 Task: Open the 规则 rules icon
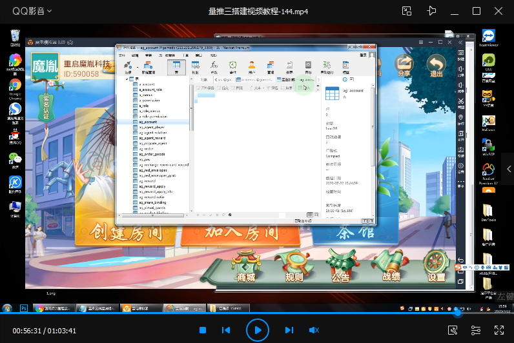pos(294,266)
